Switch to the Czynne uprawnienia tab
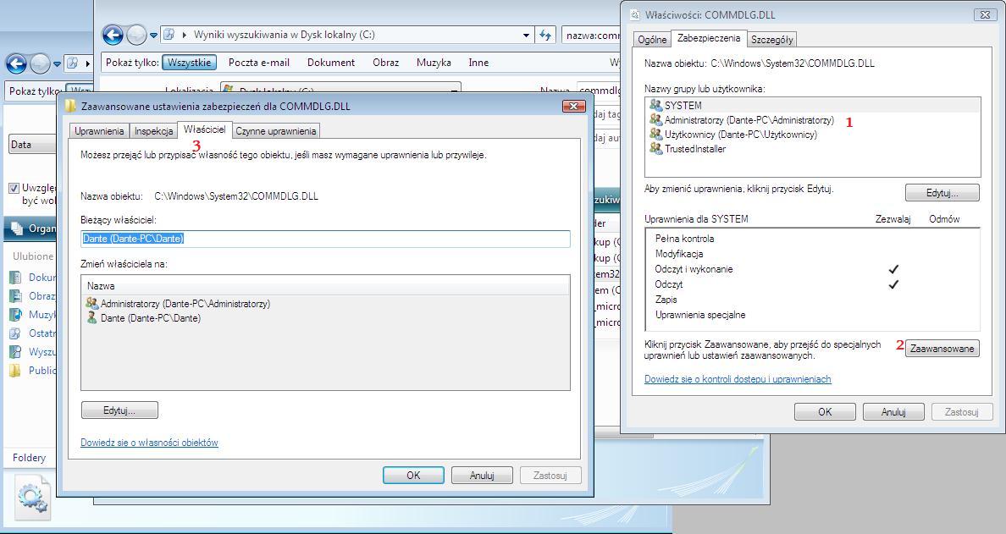The height and width of the screenshot is (534, 1006). (275, 131)
